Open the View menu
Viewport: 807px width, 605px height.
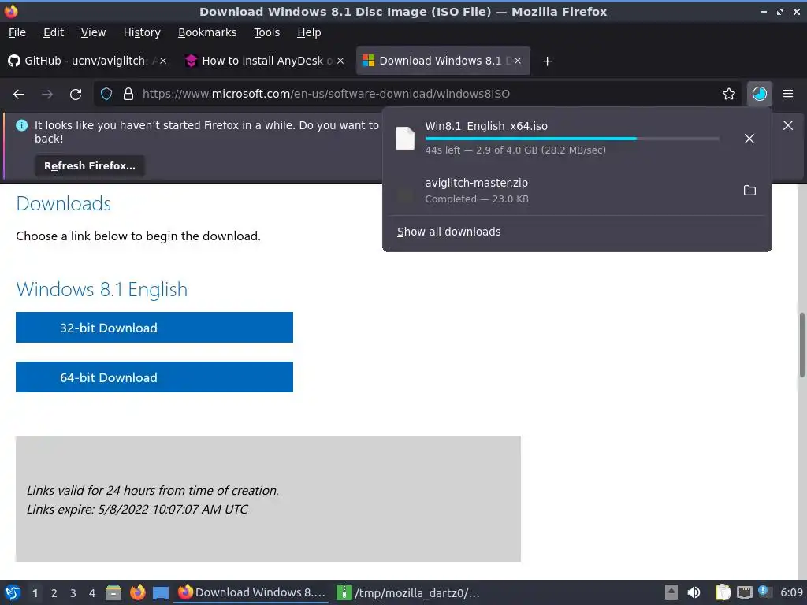tap(93, 32)
